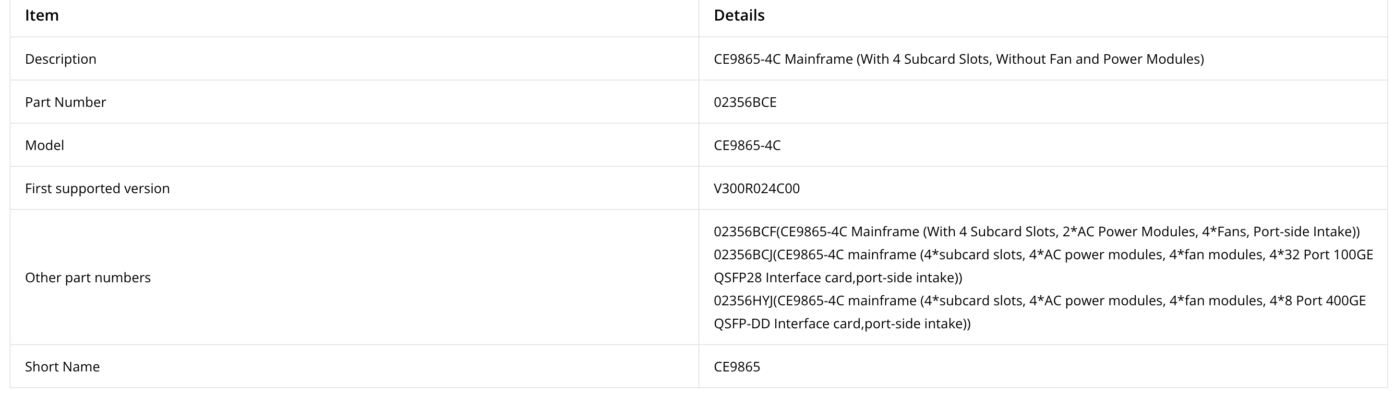Click the 02356BCF part number code
1394x393 pixels.
745,232
